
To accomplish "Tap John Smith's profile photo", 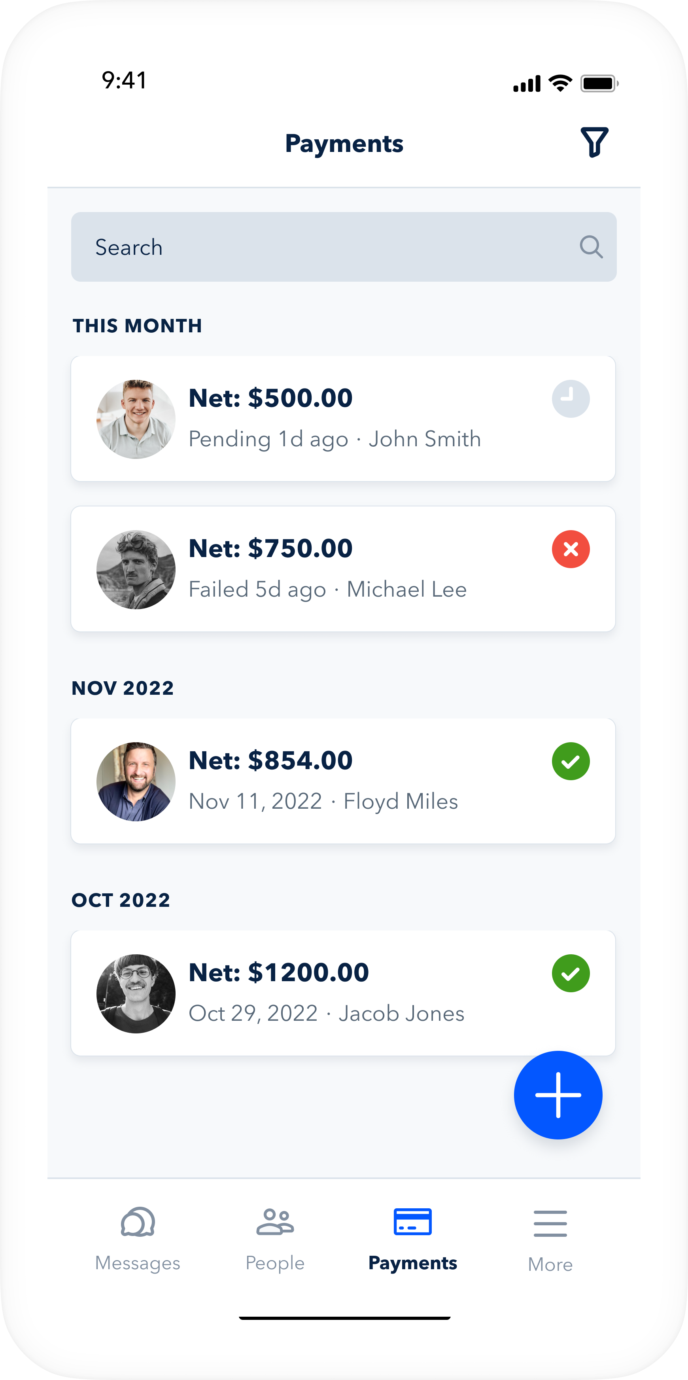I will 136,419.
